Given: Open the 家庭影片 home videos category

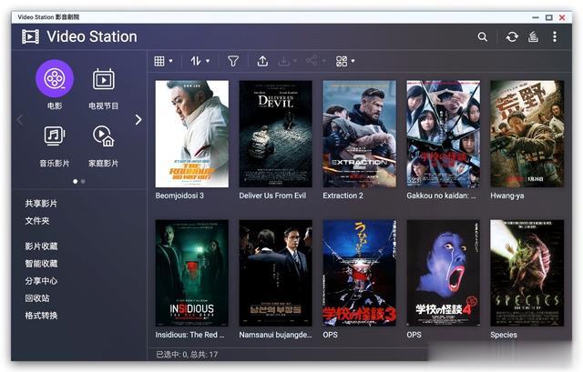Looking at the screenshot, I should (103, 136).
